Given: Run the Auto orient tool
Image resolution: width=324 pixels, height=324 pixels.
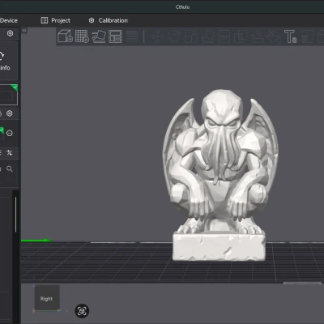Looking at the screenshot, I should 99,36.
